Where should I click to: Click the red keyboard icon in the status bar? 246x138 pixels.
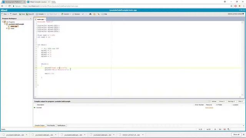click(224, 130)
